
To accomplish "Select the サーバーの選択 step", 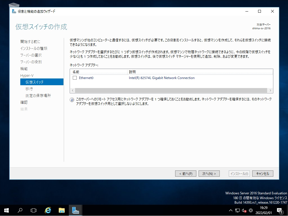I will pyautogui.click(x=31, y=55).
